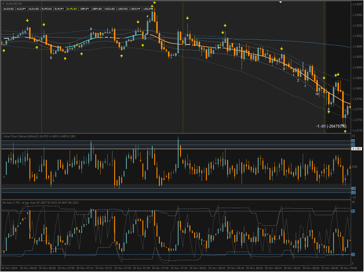
Task: Click the blue -12 level tag
Action: pos(354,192)
